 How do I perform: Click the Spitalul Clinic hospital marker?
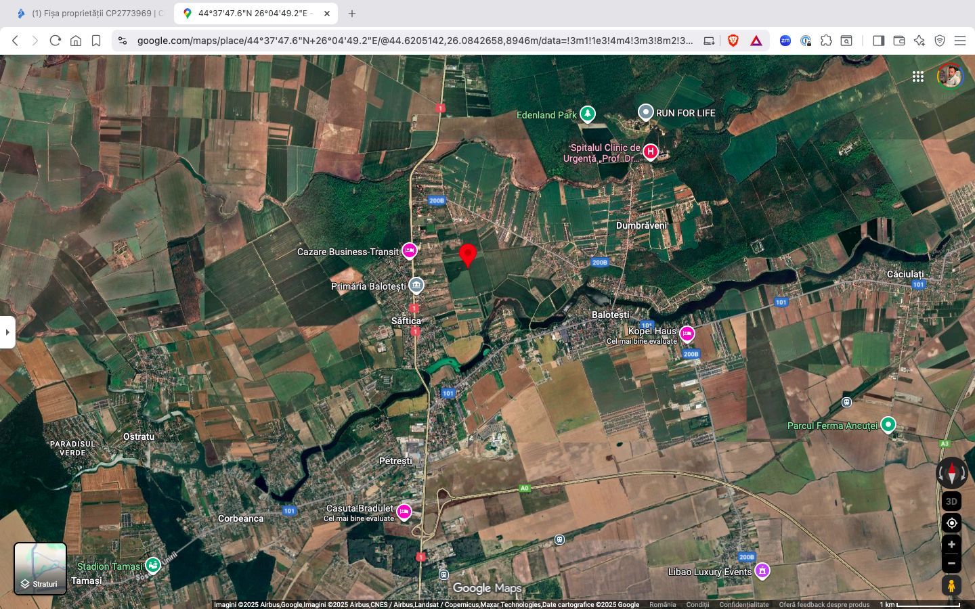(x=649, y=152)
